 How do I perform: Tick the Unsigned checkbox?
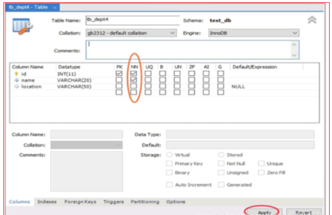click(x=221, y=172)
